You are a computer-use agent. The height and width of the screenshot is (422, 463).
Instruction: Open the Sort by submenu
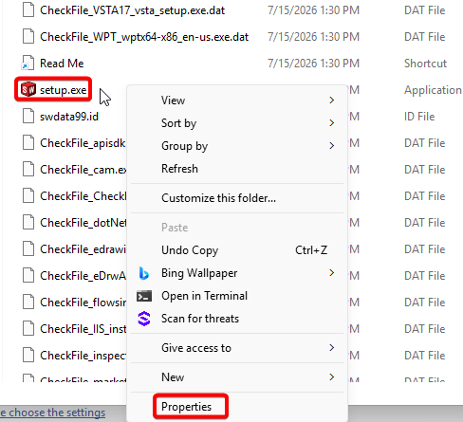[x=237, y=123]
